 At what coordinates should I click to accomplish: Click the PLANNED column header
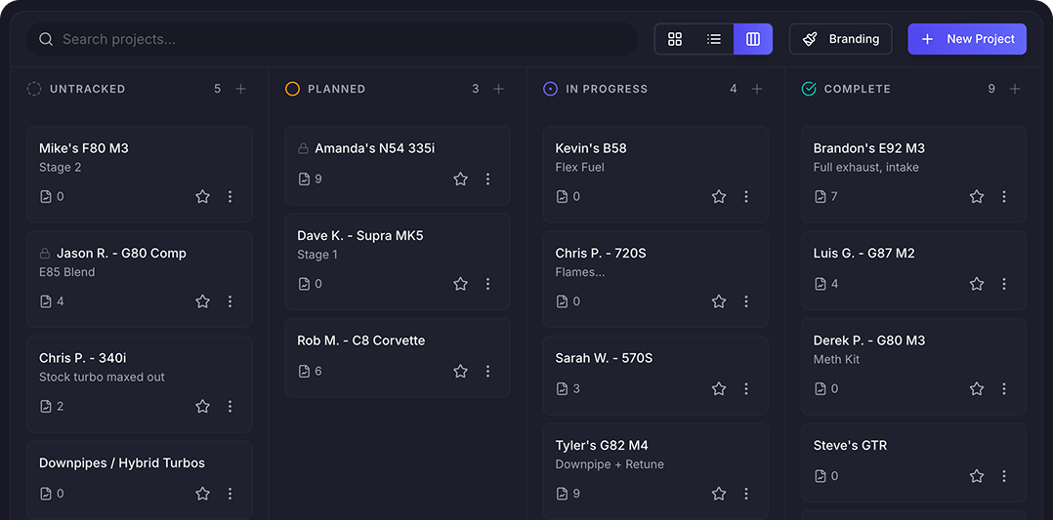coord(336,89)
